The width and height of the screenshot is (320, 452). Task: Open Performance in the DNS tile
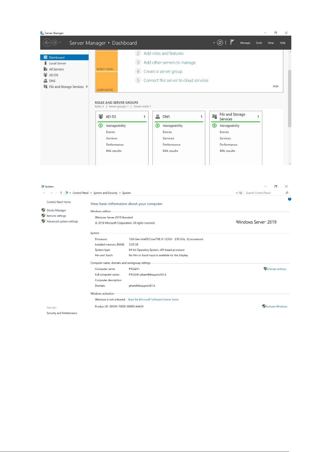pyautogui.click(x=172, y=145)
